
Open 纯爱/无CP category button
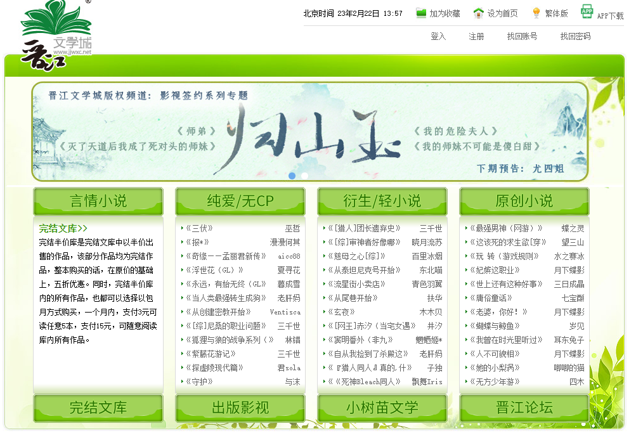point(240,202)
